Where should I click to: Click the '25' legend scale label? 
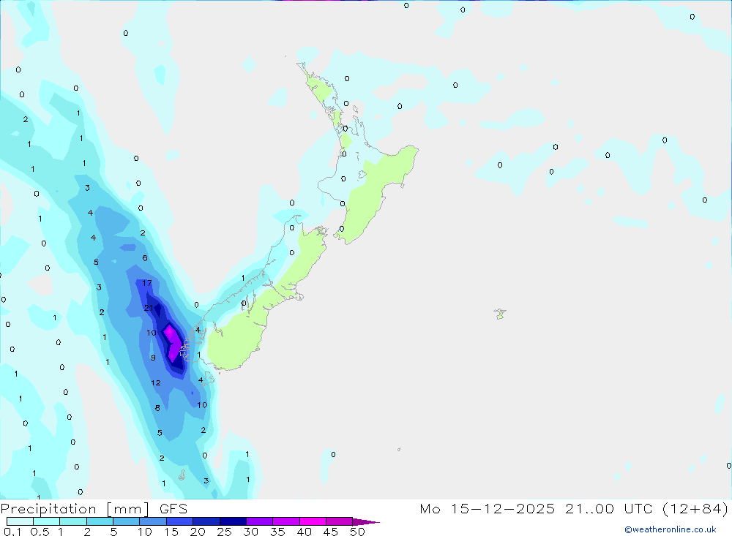[x=224, y=532]
